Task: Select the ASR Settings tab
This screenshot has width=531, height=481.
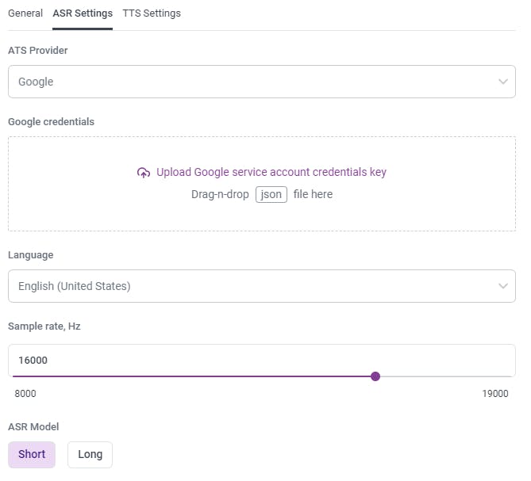Action: tap(83, 13)
